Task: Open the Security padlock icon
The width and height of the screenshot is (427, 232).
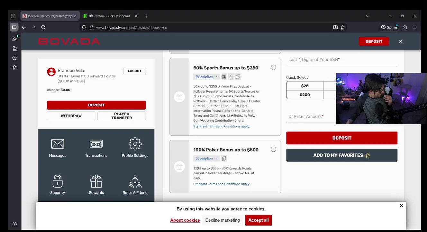Action: click(x=58, y=181)
